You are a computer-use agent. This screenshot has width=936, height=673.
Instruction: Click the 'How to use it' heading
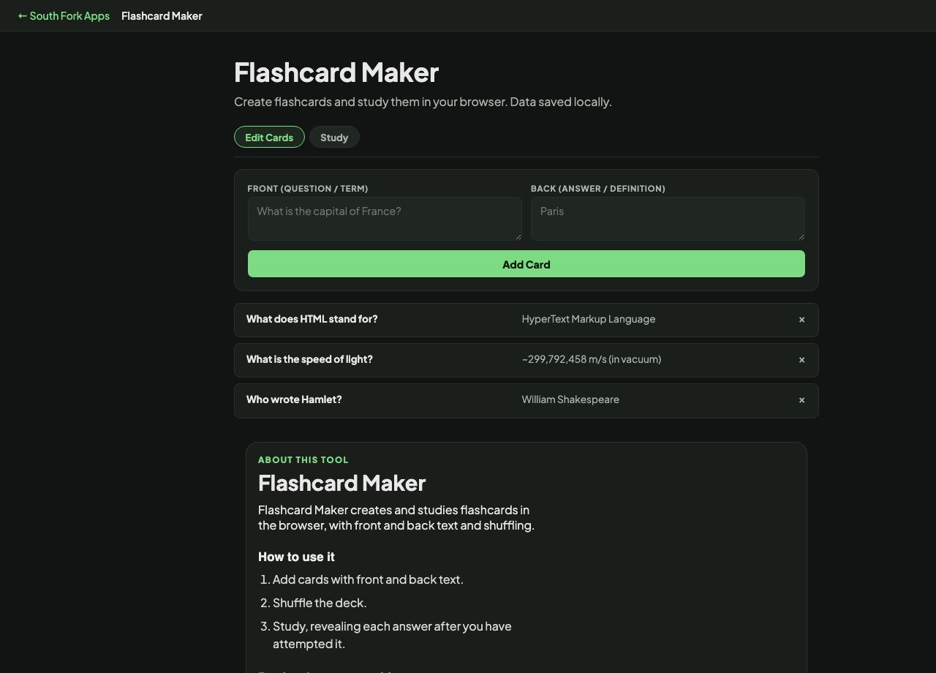click(296, 557)
